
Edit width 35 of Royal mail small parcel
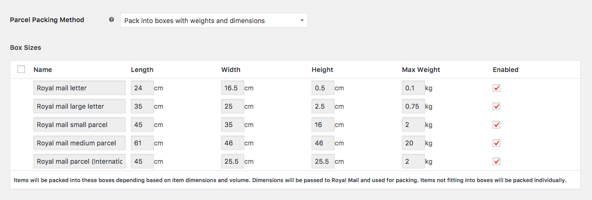pos(232,125)
